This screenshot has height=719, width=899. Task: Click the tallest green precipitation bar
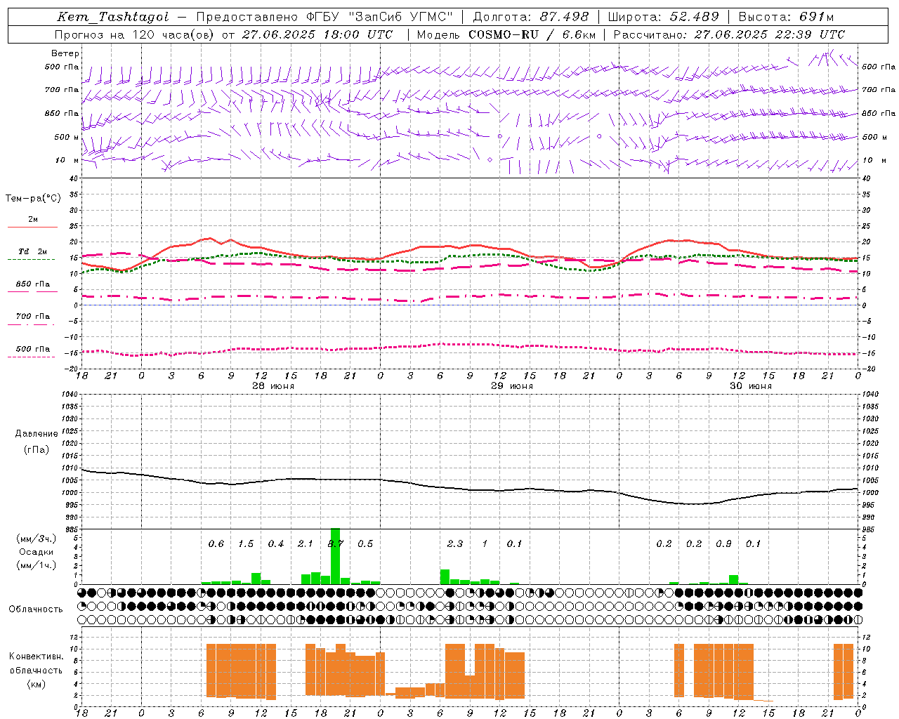pyautogui.click(x=335, y=556)
